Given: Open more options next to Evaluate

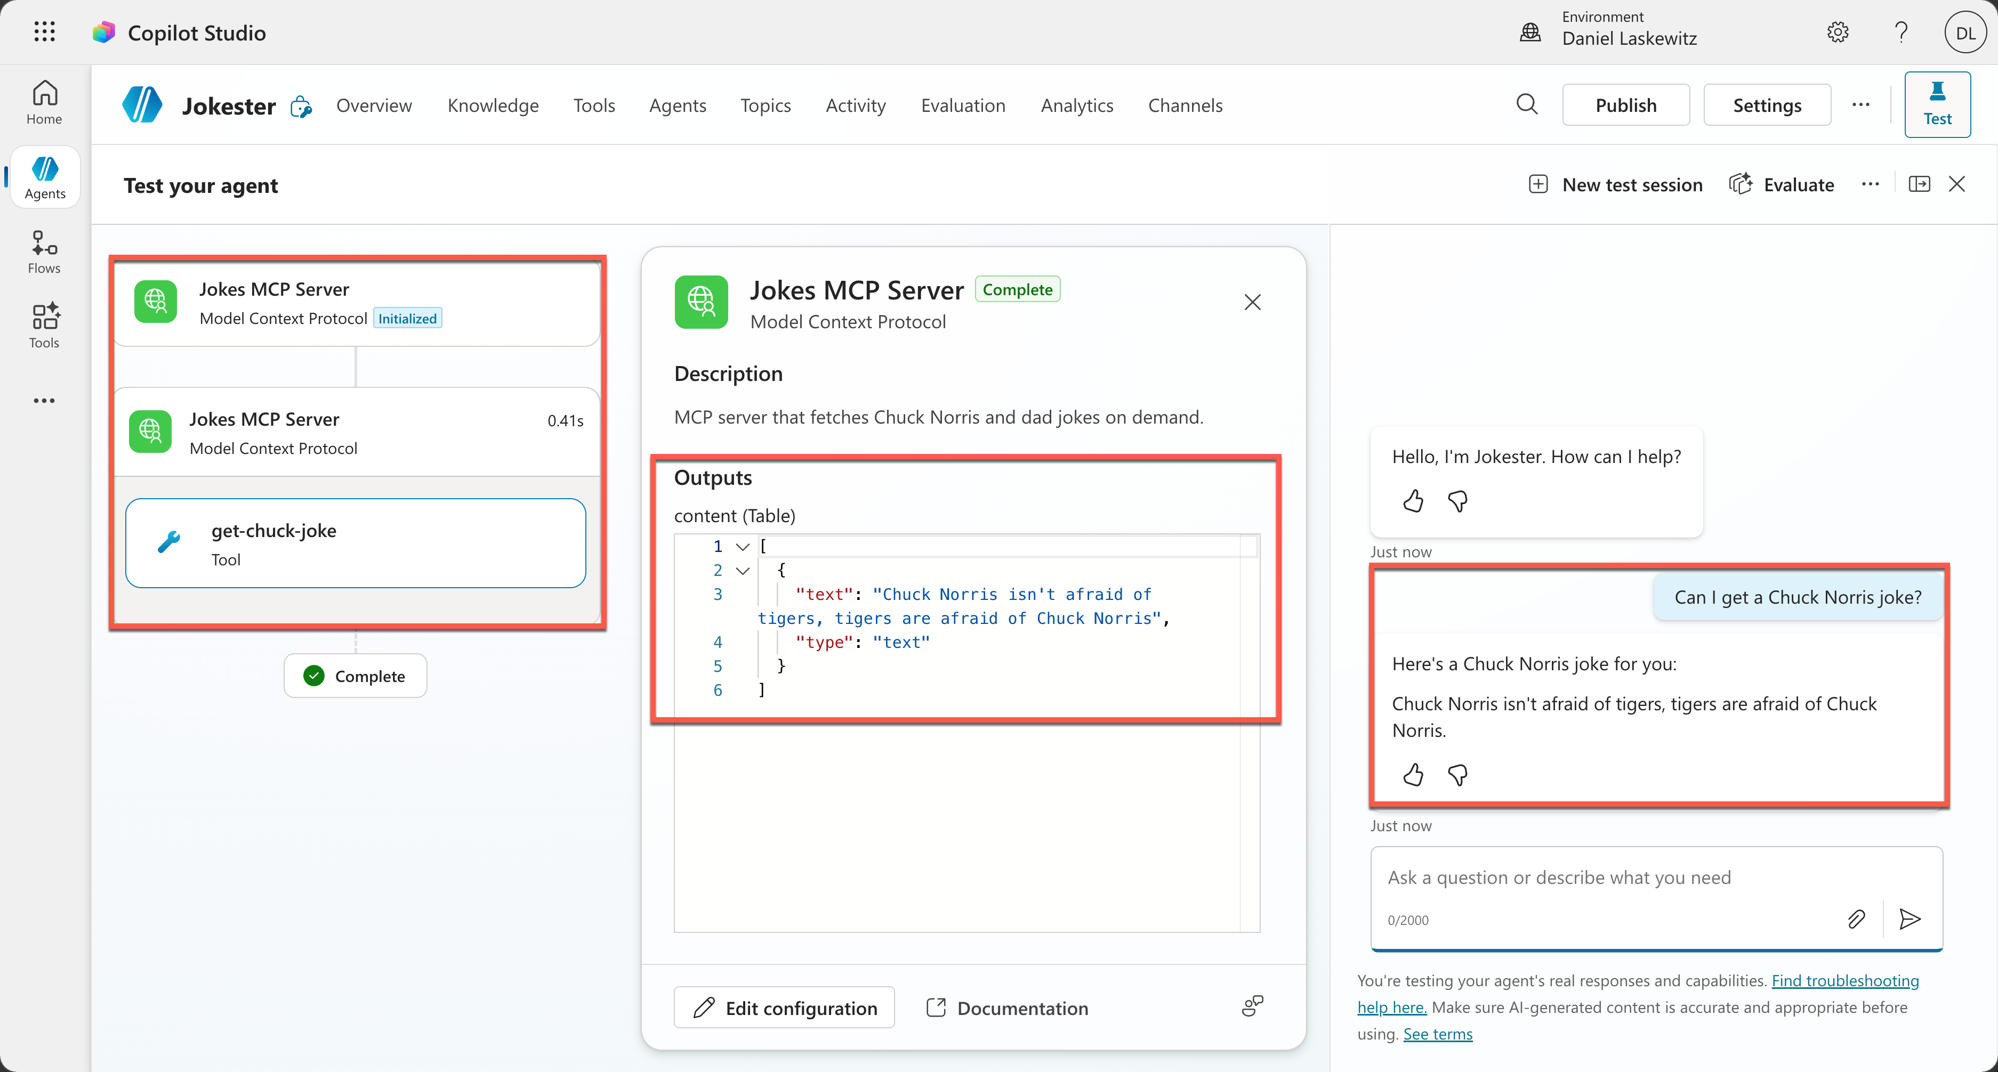Looking at the screenshot, I should [x=1870, y=184].
